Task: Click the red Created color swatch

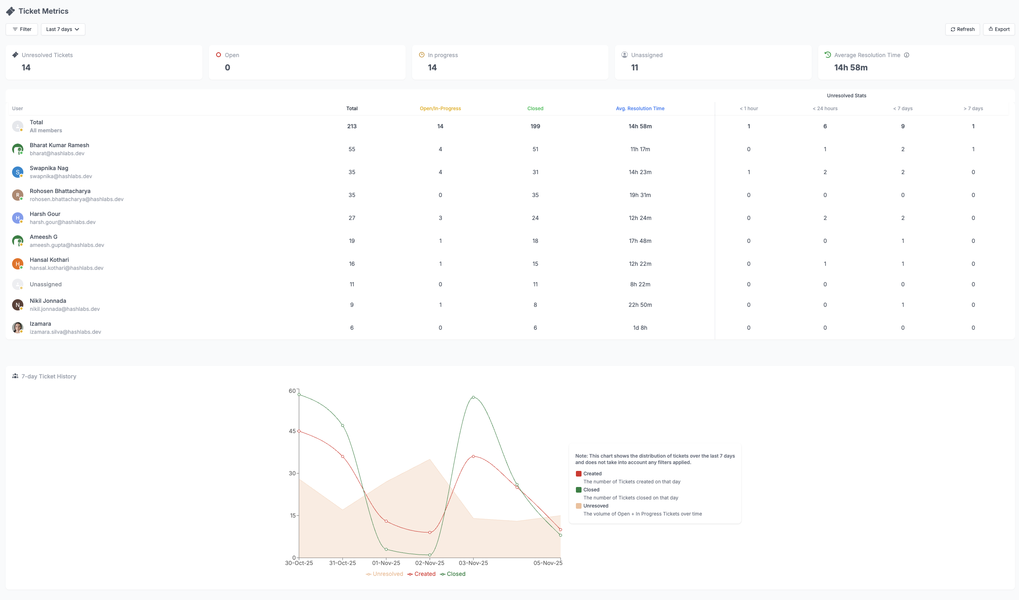Action: click(x=578, y=473)
